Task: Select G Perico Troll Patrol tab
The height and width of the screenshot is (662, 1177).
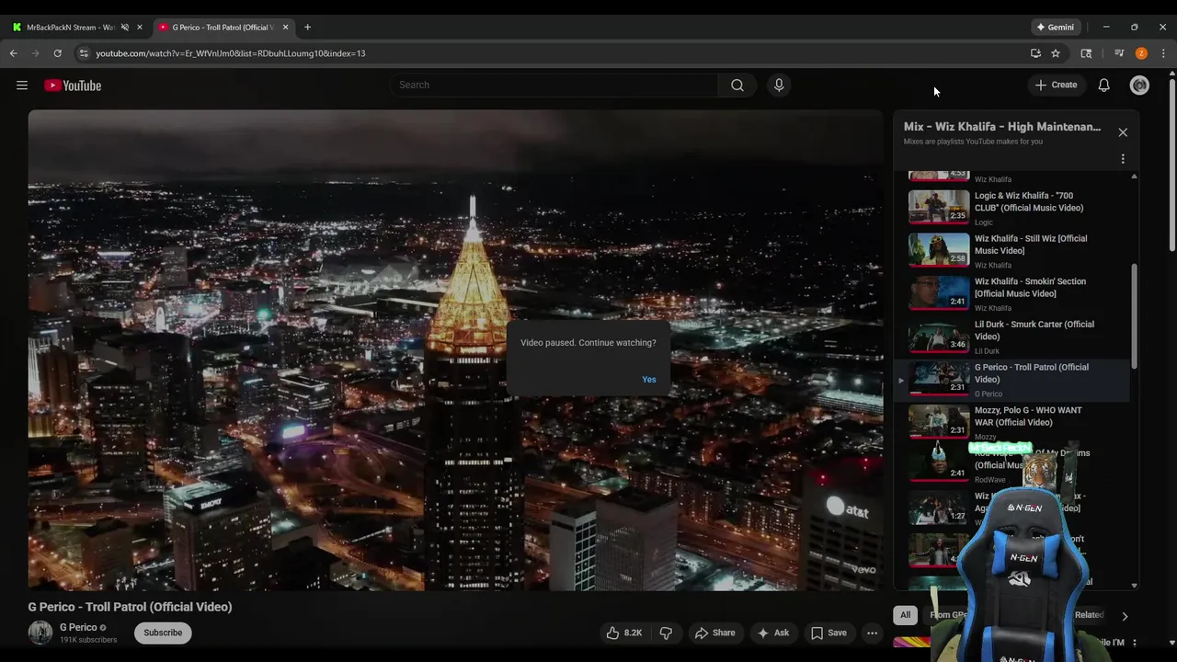Action: (223, 28)
